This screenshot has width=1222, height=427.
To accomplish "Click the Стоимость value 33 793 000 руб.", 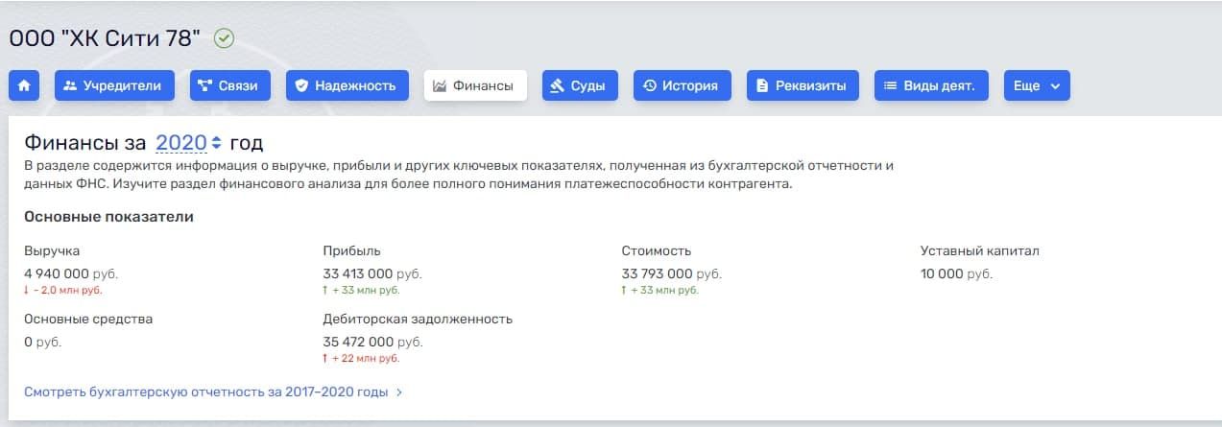I will click(671, 273).
